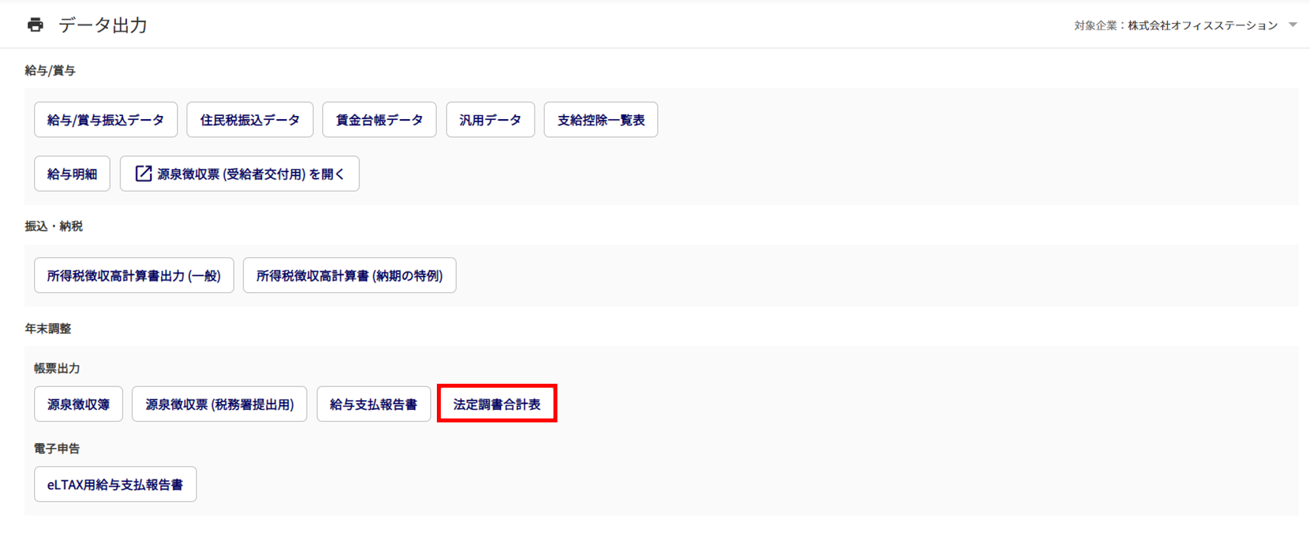1310x556 pixels.
Task: Click the 電子申告 subsection label
Action: point(57,449)
